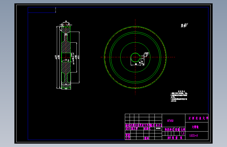Select the 其余 surface roughness note
The height and width of the screenshot is (147, 227).
pyautogui.click(x=184, y=25)
